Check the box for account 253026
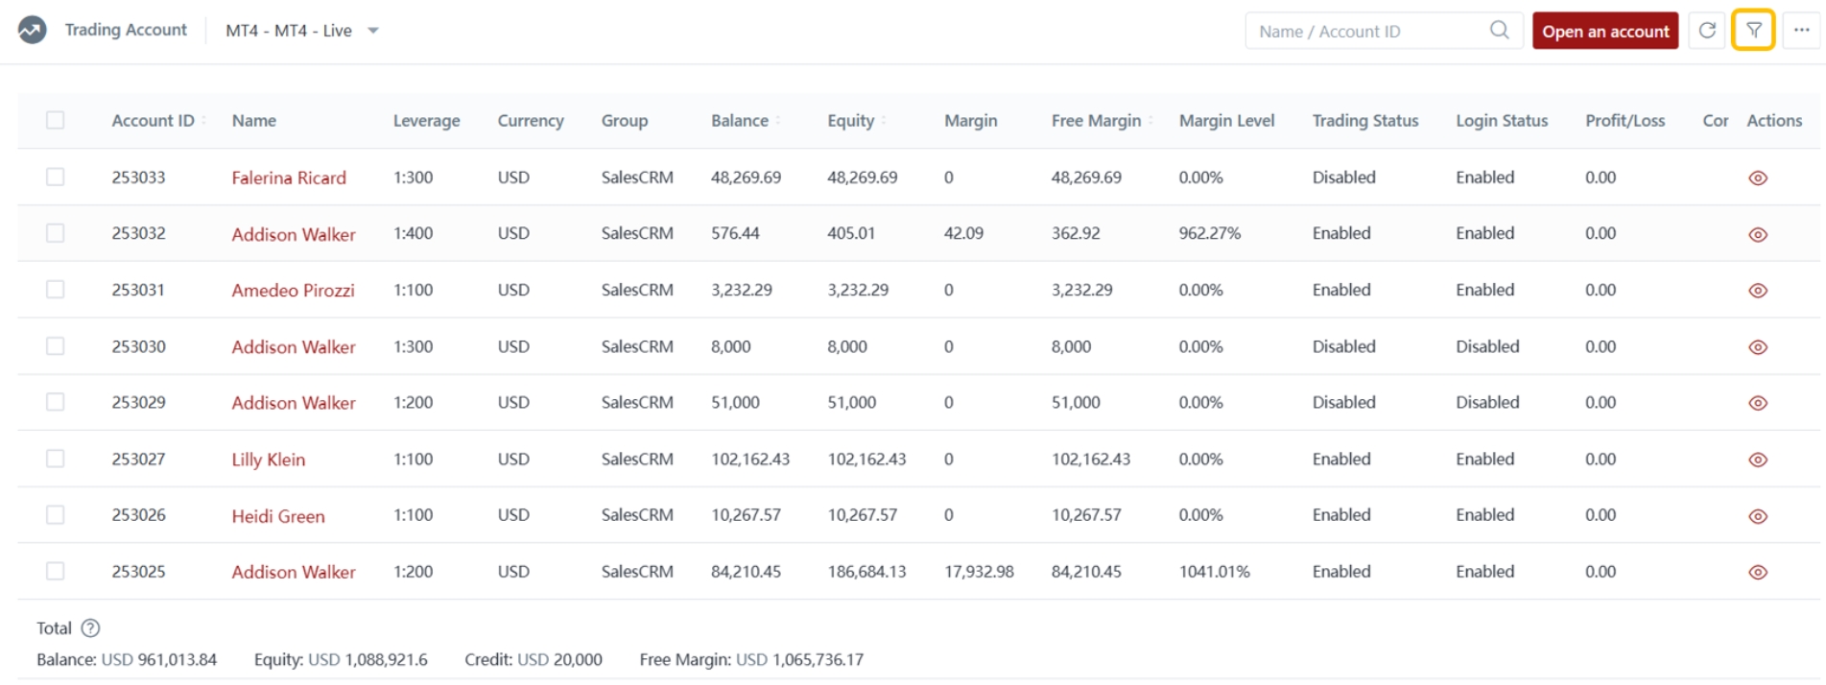The image size is (1826, 685). pyautogui.click(x=56, y=515)
